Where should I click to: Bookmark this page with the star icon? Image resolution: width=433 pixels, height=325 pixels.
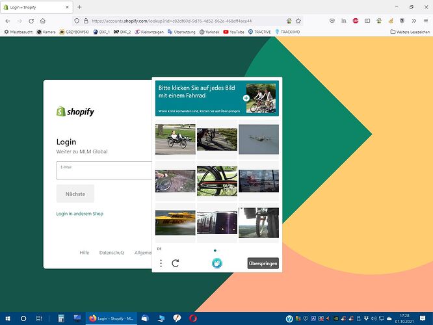(x=298, y=21)
